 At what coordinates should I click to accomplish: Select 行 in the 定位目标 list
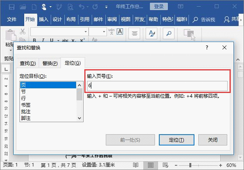click(48, 98)
